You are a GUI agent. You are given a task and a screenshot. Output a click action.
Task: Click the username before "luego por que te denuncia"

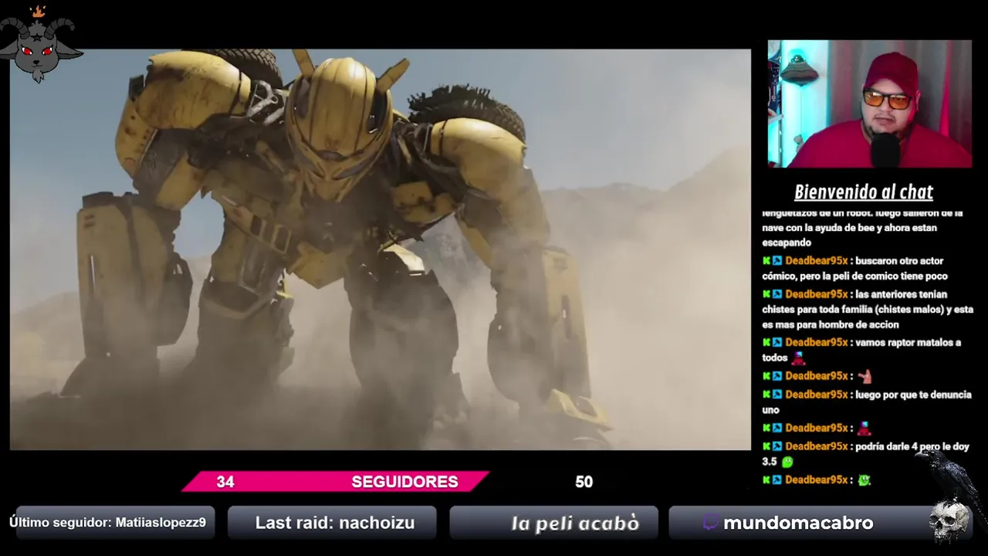[x=817, y=395]
